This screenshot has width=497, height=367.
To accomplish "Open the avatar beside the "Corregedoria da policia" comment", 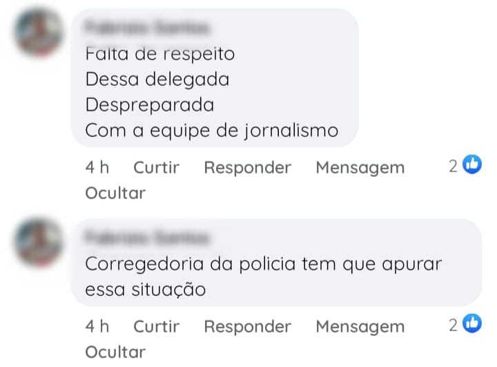I will coord(39,241).
